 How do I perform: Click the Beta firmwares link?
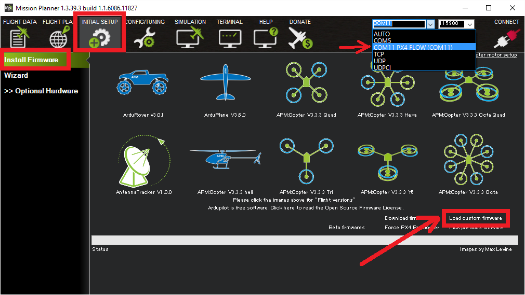(x=346, y=228)
